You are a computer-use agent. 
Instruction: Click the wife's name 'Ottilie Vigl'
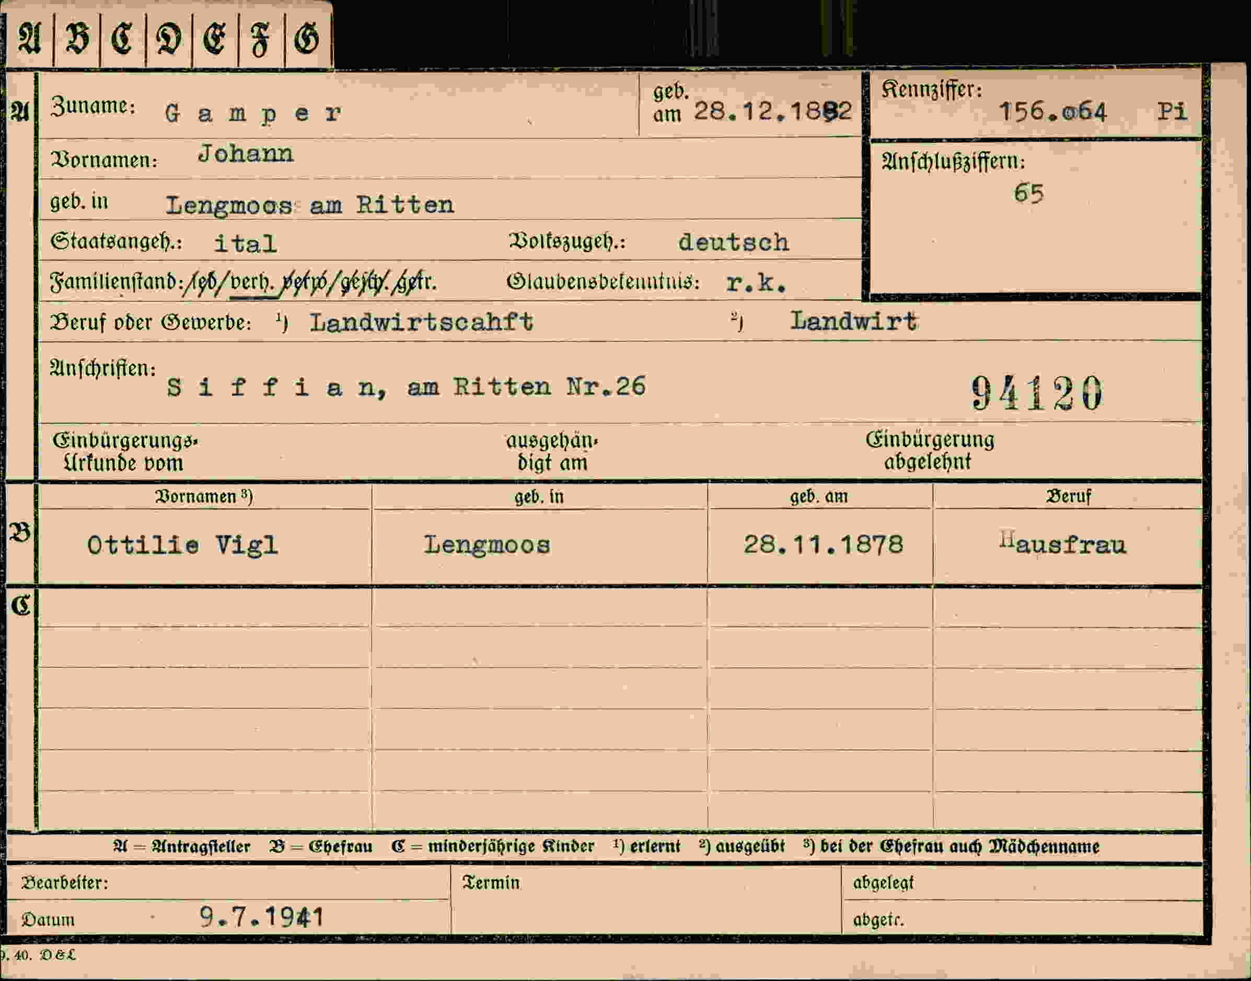(x=183, y=545)
